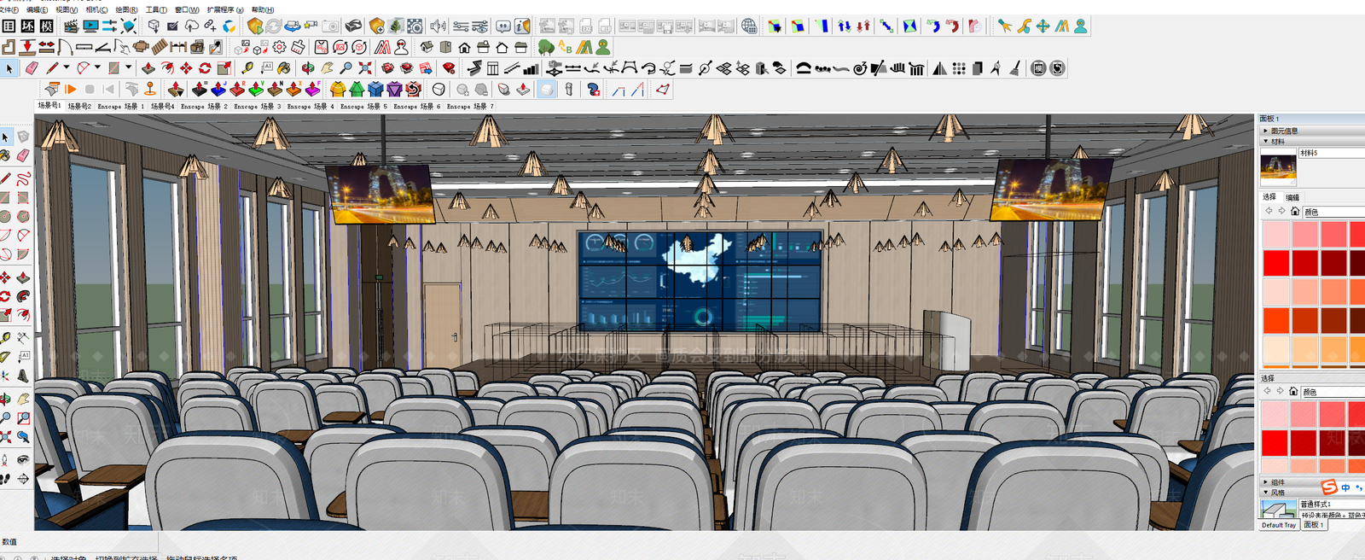The image size is (1365, 560).
Task: Expand the 组件 panel section
Action: pos(1265,482)
